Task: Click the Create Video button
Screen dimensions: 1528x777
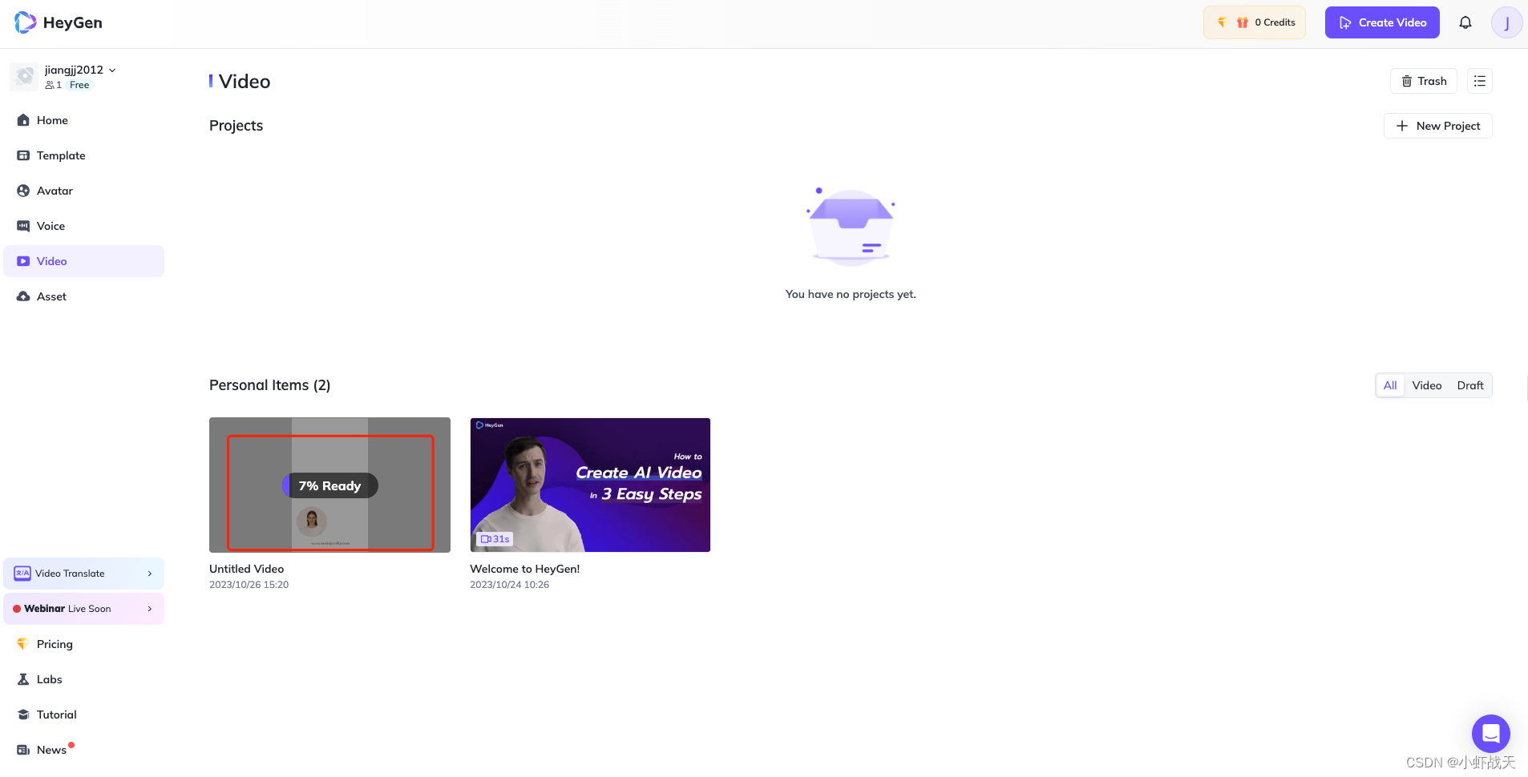Action: pos(1382,22)
